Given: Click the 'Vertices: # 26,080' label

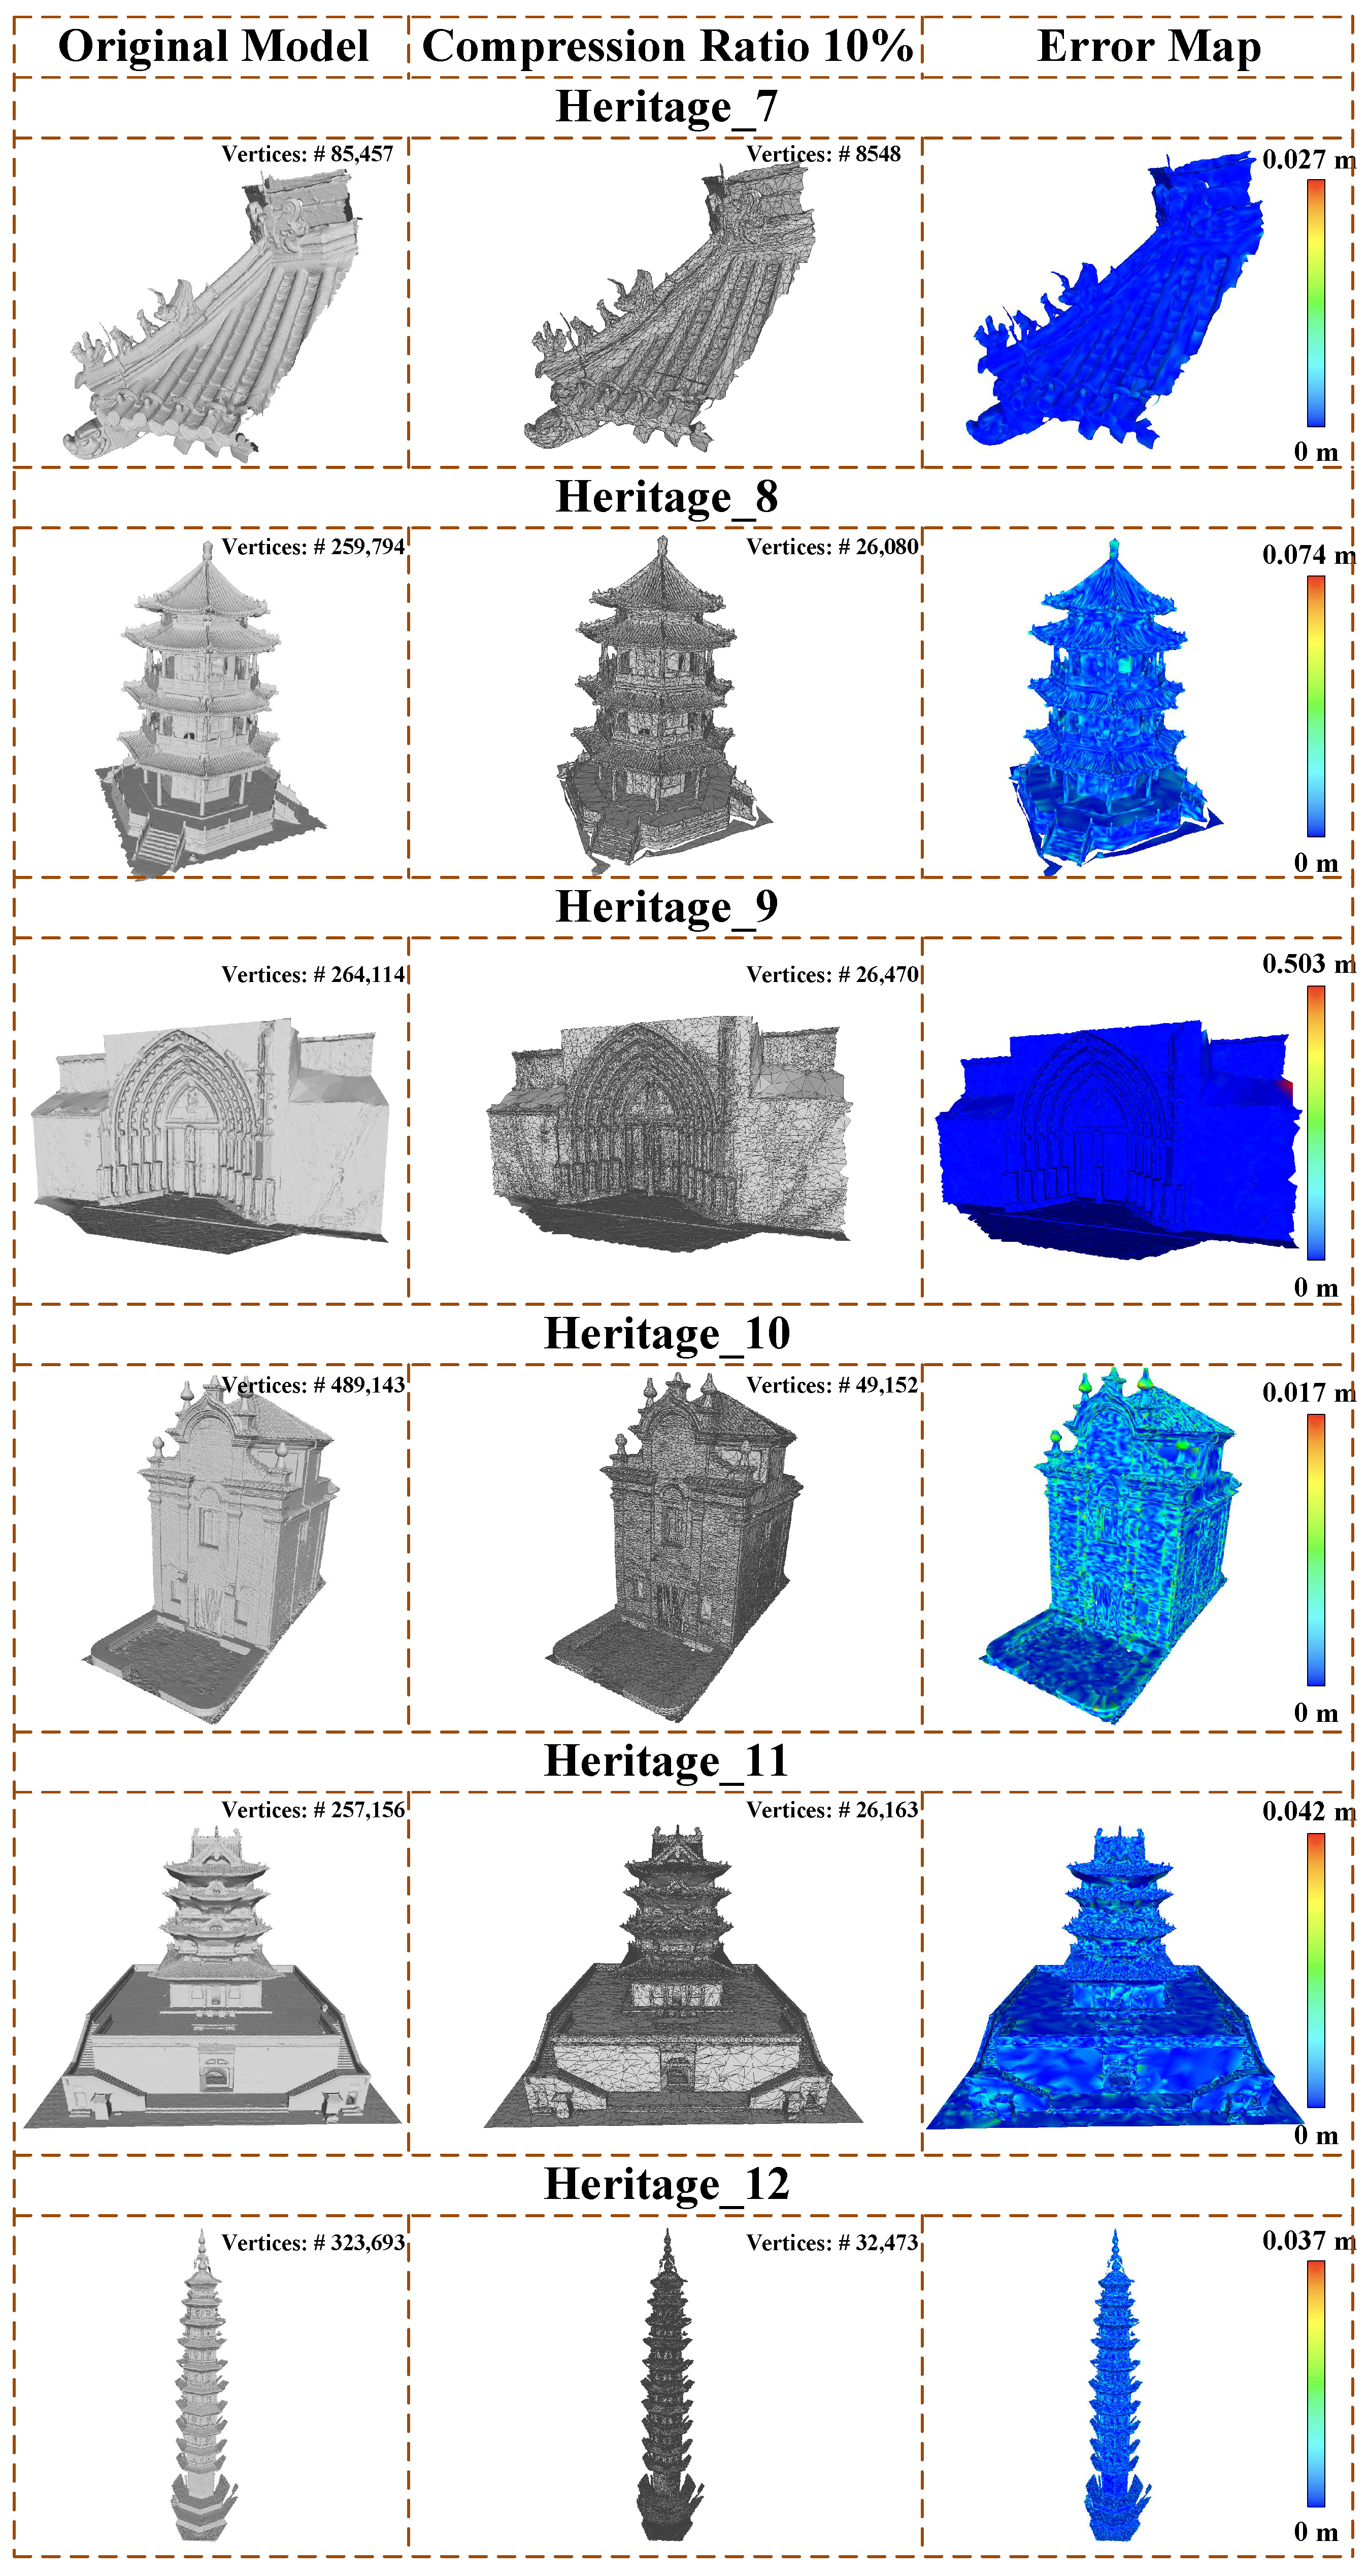Looking at the screenshot, I should point(832,547).
